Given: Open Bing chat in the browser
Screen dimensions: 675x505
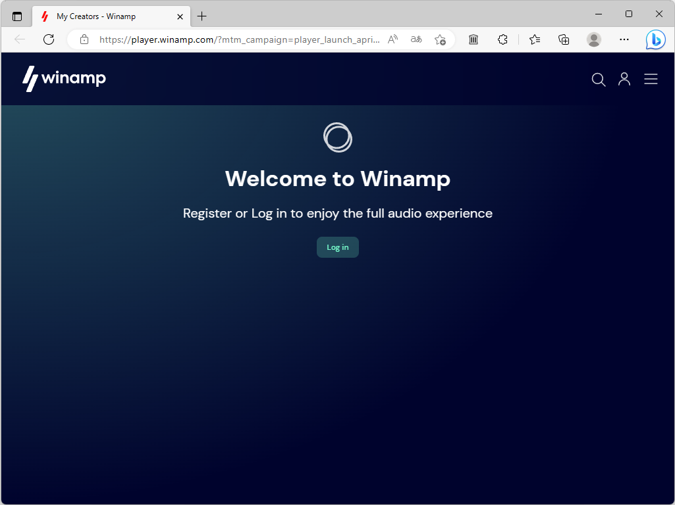Looking at the screenshot, I should (x=655, y=39).
